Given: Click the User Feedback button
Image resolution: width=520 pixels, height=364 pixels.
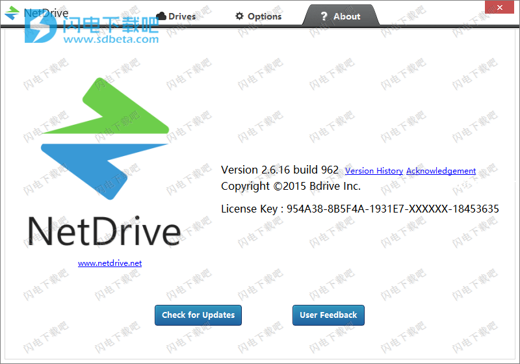Looking at the screenshot, I should (328, 315).
